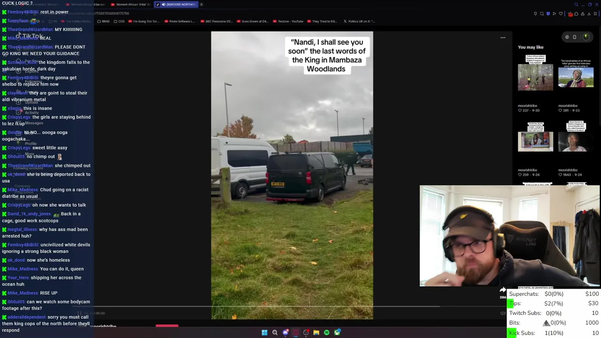Image resolution: width=601 pixels, height=338 pixels.
Task: Open the COS bookmarks folder
Action: [119, 21]
